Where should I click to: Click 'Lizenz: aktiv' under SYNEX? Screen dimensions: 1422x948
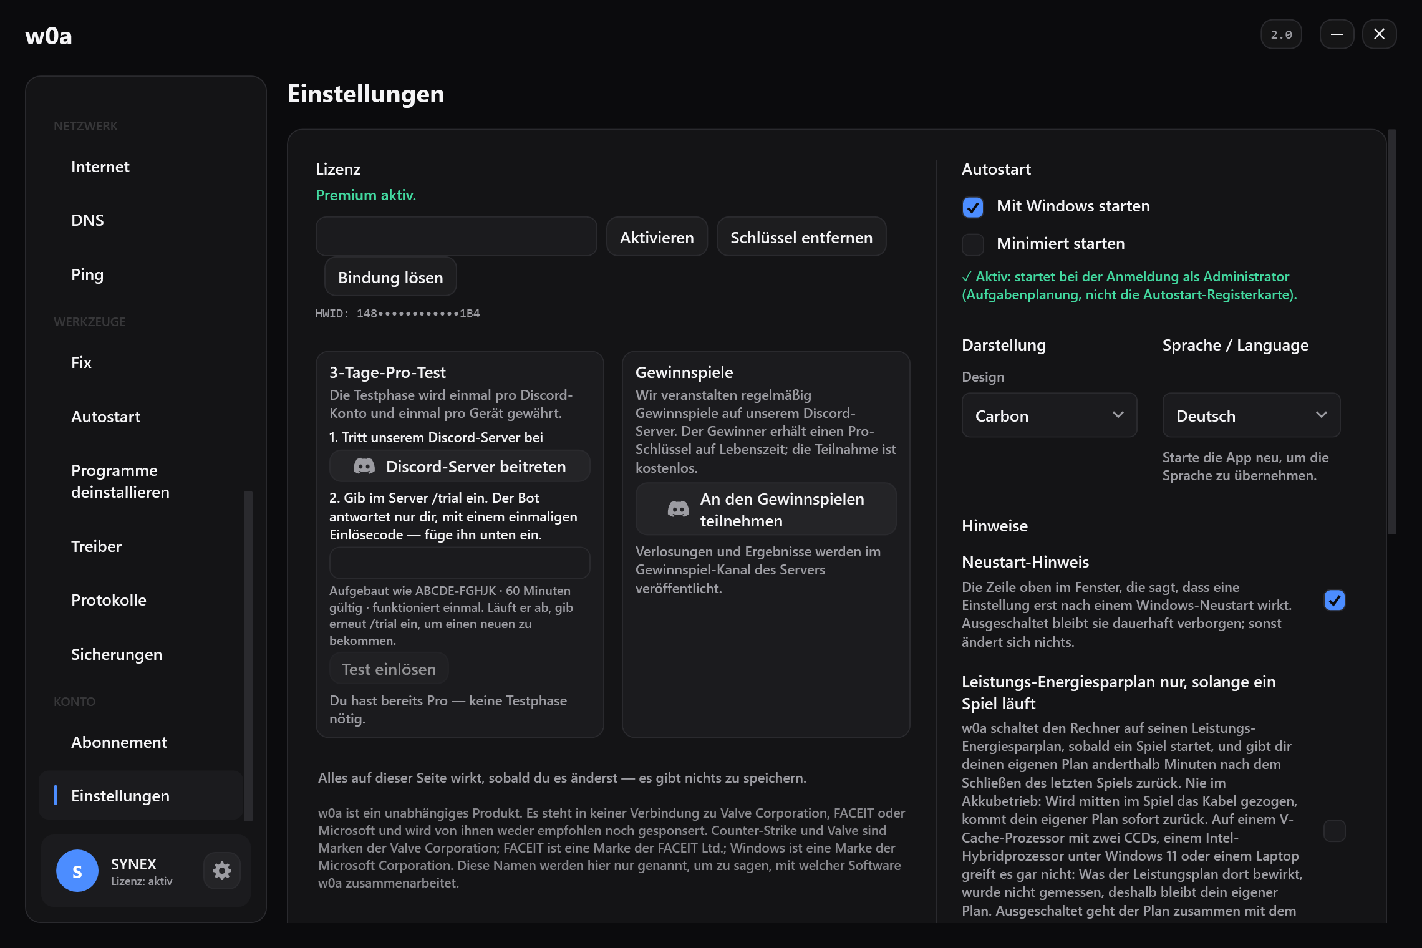142,881
